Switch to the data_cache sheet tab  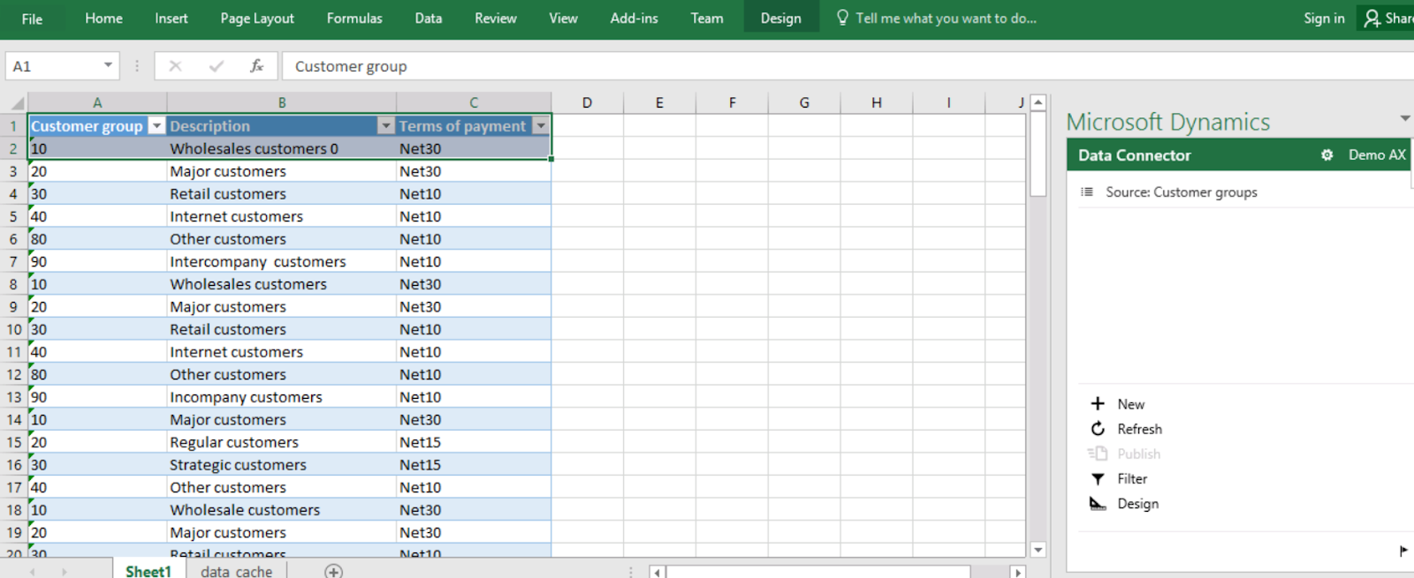tap(237, 572)
